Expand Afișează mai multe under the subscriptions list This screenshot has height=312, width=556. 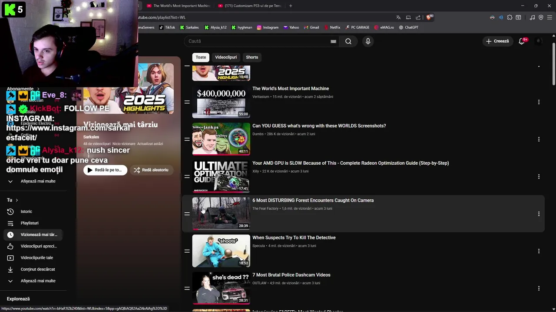coord(33,181)
